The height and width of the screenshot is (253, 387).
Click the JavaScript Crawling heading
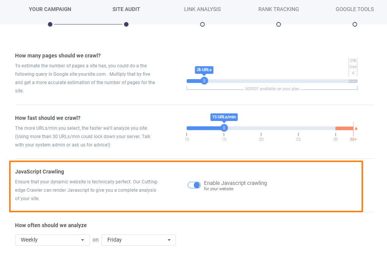coord(40,172)
